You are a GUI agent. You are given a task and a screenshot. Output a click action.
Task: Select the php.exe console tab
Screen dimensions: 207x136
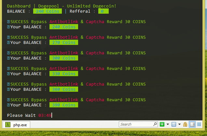[16, 125]
